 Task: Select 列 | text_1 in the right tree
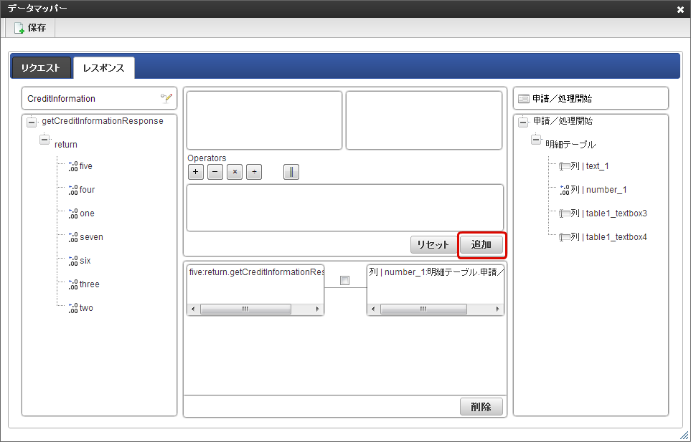[590, 166]
